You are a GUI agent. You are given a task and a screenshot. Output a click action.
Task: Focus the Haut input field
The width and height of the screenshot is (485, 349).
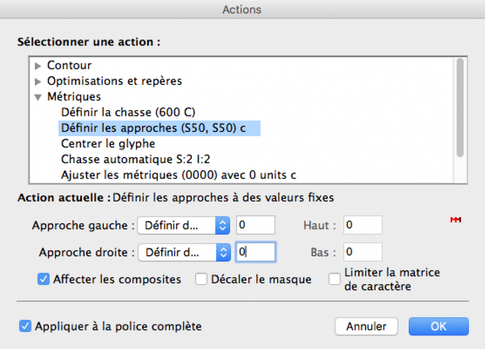pos(363,226)
